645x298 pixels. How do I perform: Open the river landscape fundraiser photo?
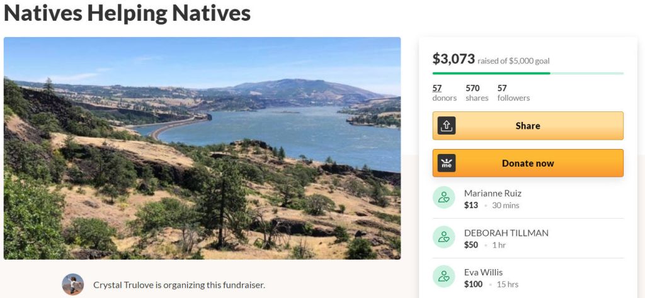[x=202, y=148]
